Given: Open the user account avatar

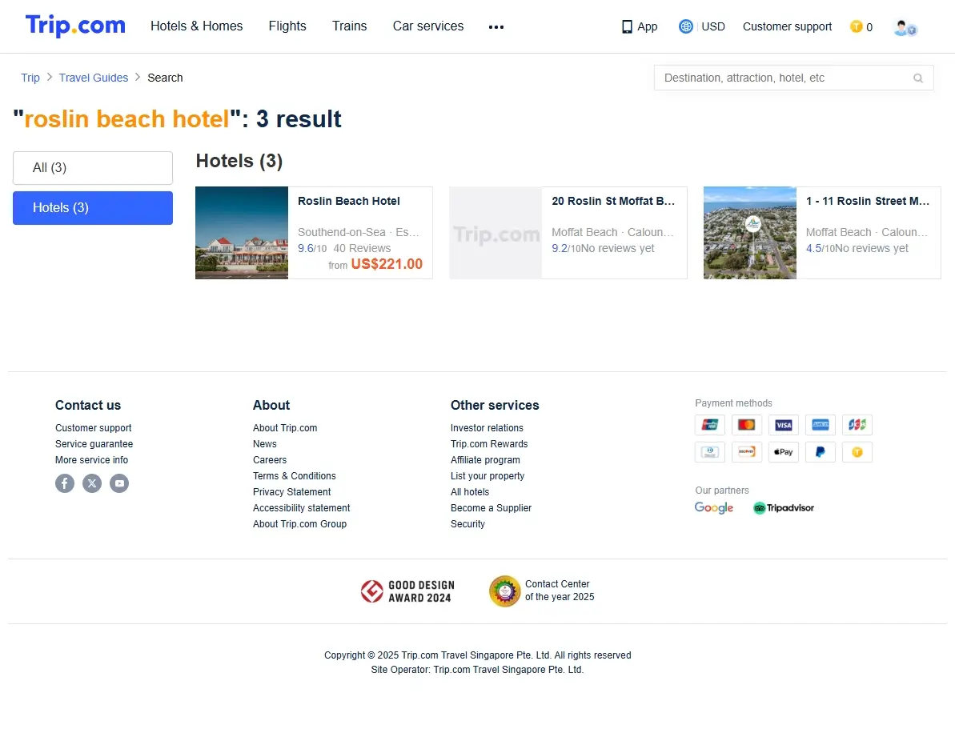Looking at the screenshot, I should [905, 27].
